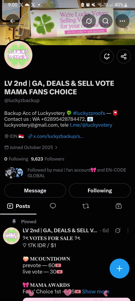Tap the back arrow icon
This screenshot has height=301, width=135.
click(x=13, y=21)
